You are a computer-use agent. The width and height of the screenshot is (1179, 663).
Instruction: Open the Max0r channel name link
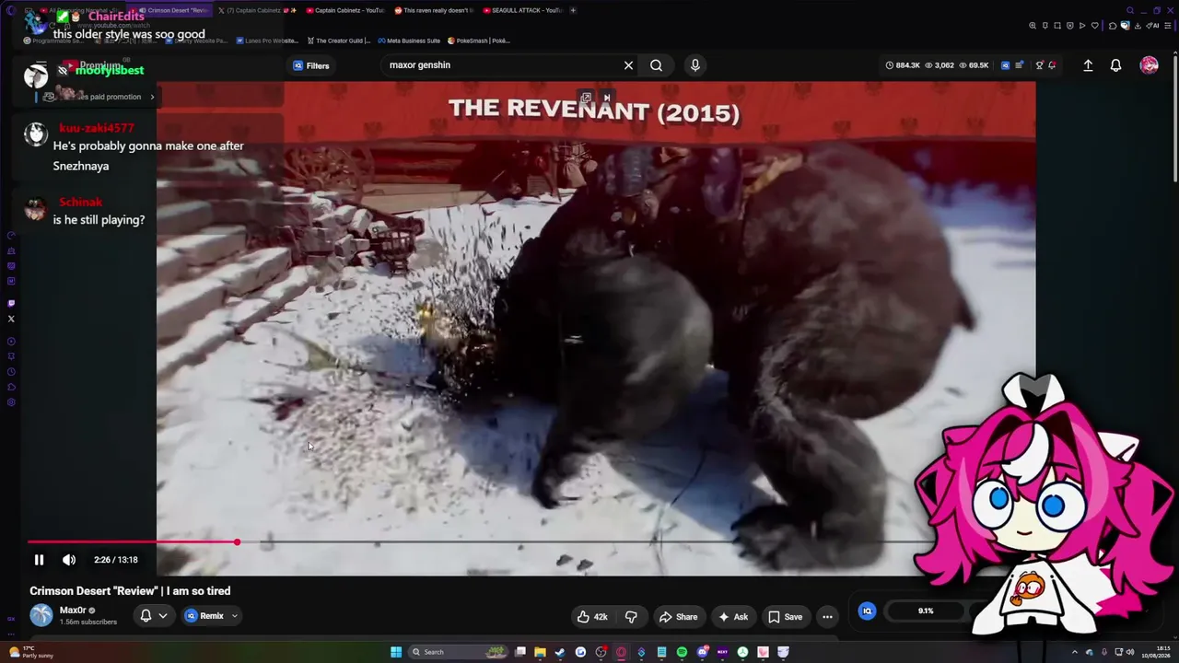73,611
